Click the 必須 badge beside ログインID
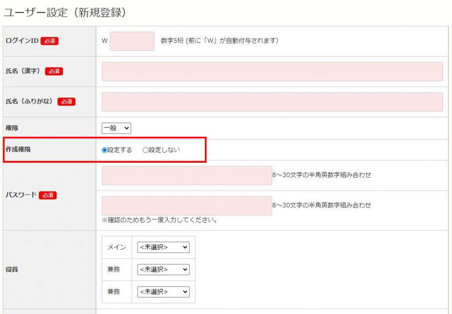Viewport: 452px width, 314px height. [x=49, y=41]
